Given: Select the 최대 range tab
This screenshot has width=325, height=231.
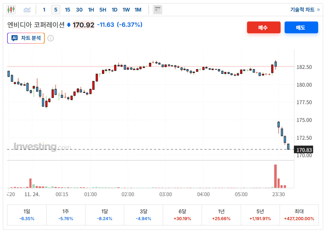Looking at the screenshot, I should (x=299, y=215).
